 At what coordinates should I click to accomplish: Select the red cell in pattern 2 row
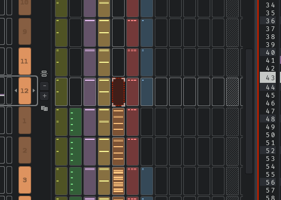tap(133, 151)
